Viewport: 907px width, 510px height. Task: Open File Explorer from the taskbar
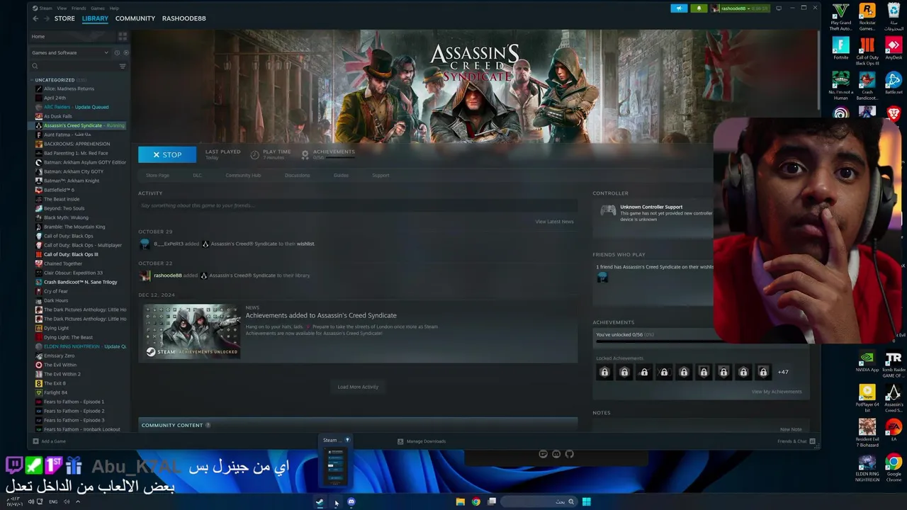461,501
